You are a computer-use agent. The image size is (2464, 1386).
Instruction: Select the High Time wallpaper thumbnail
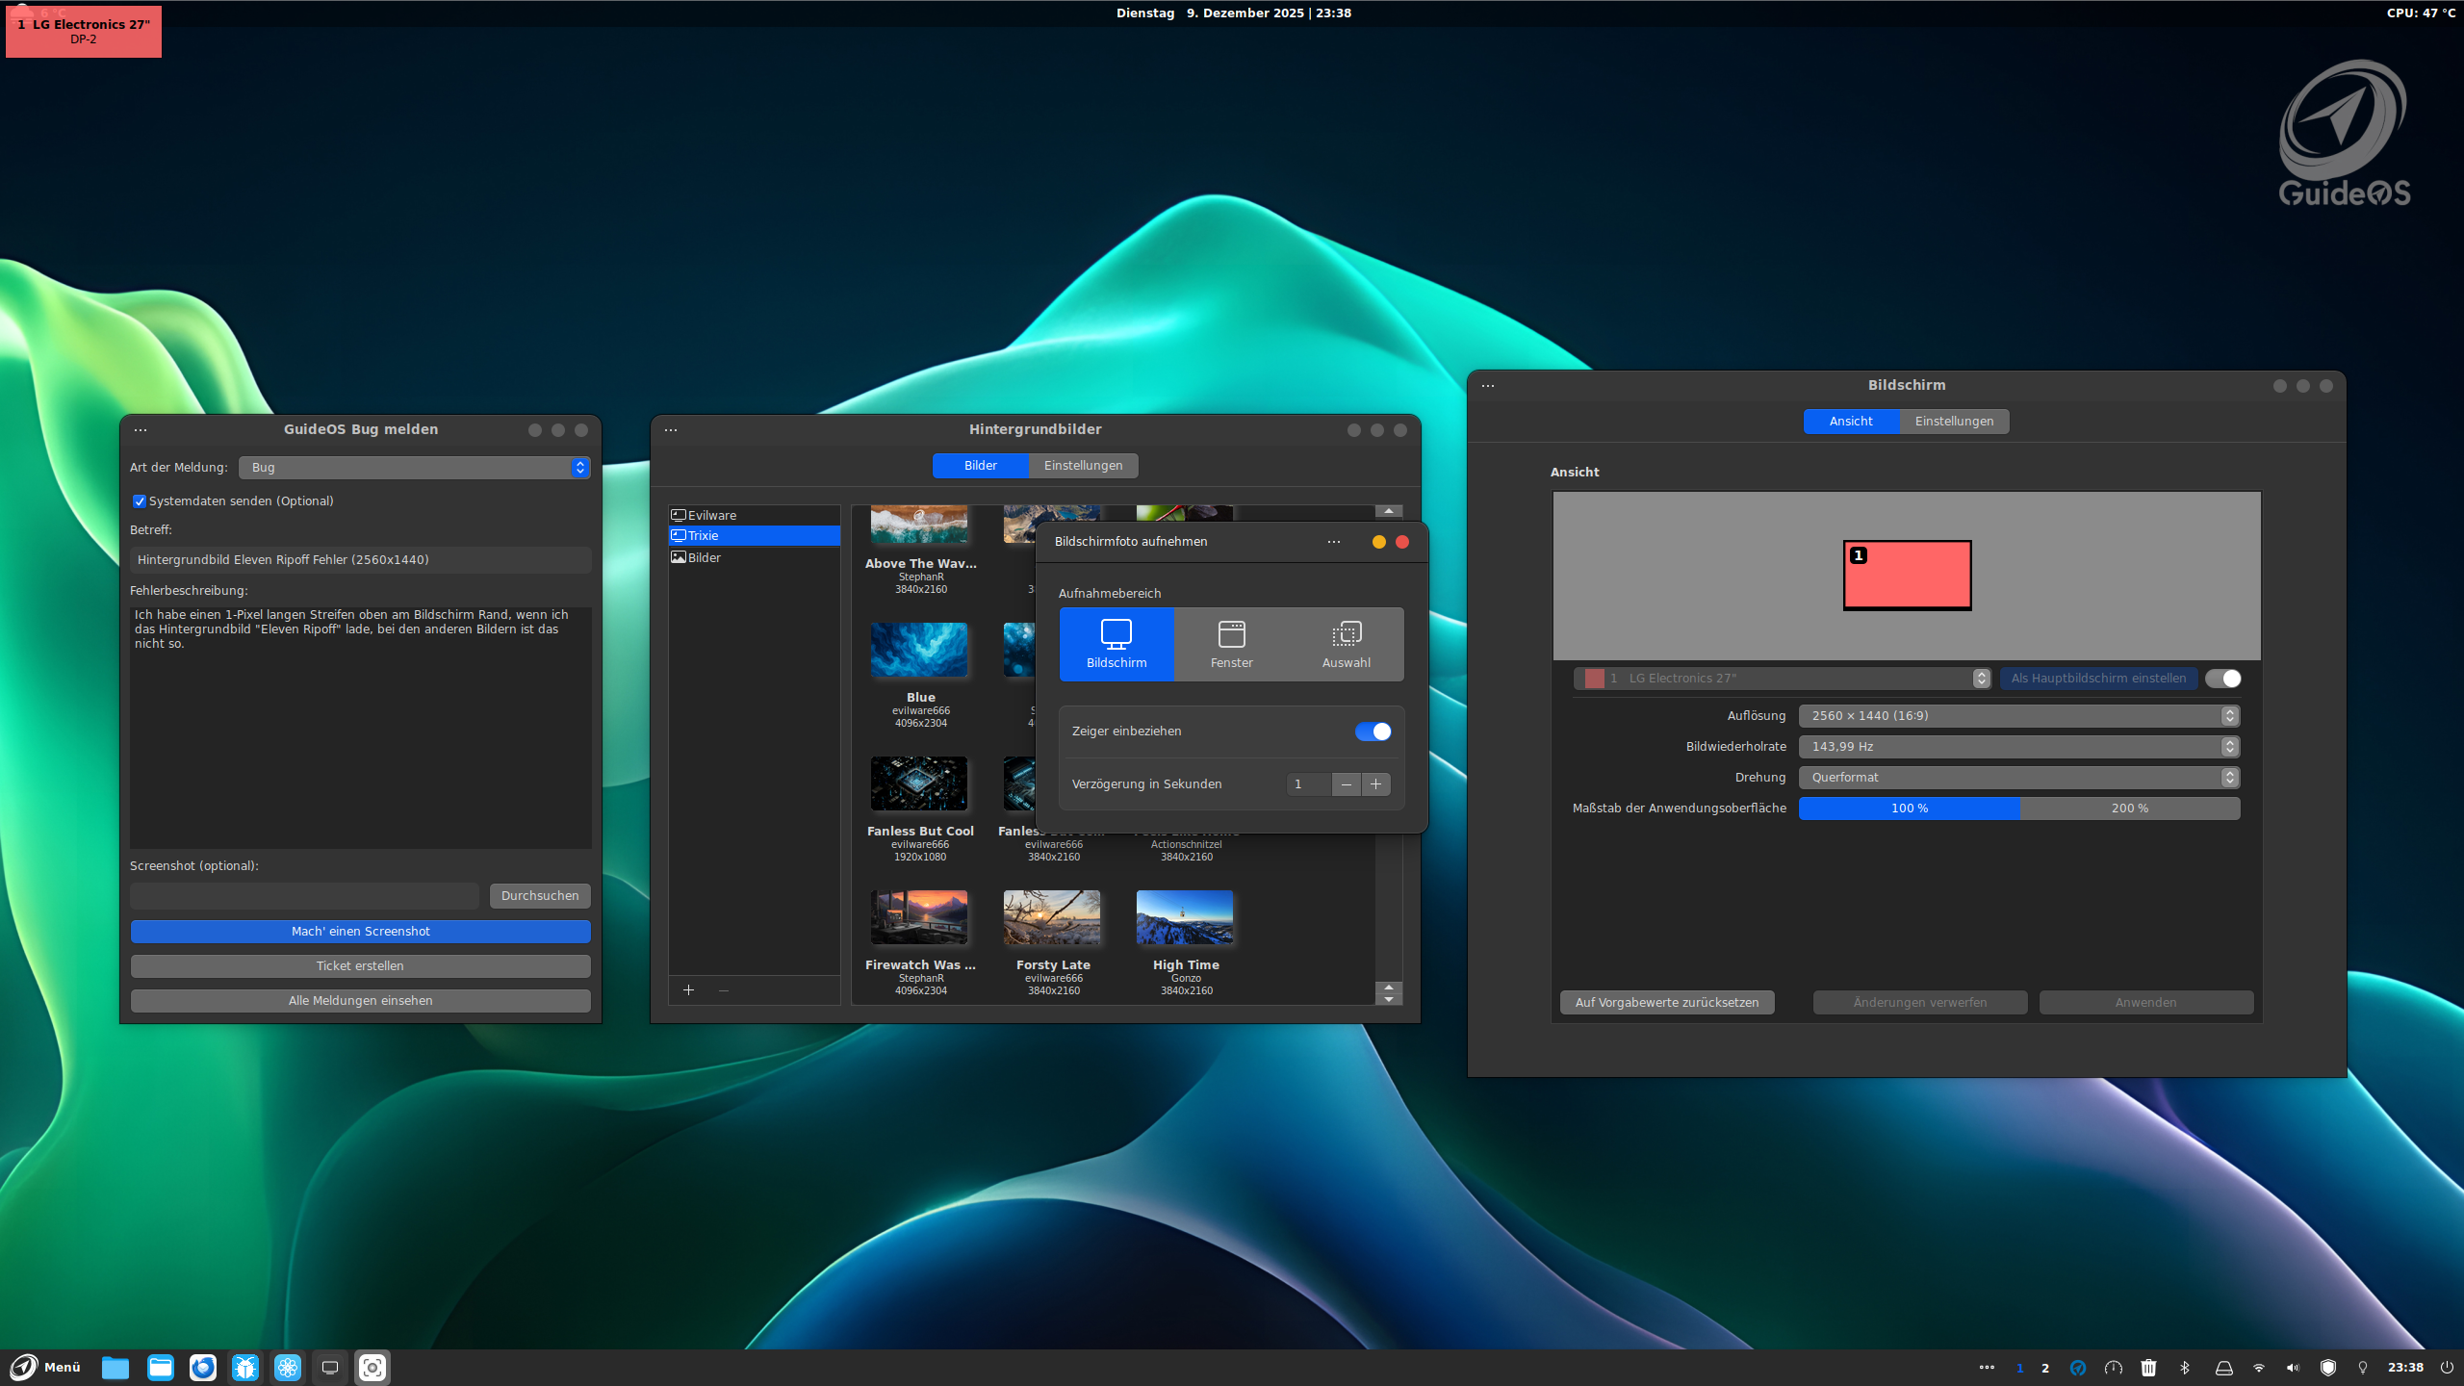(x=1185, y=917)
